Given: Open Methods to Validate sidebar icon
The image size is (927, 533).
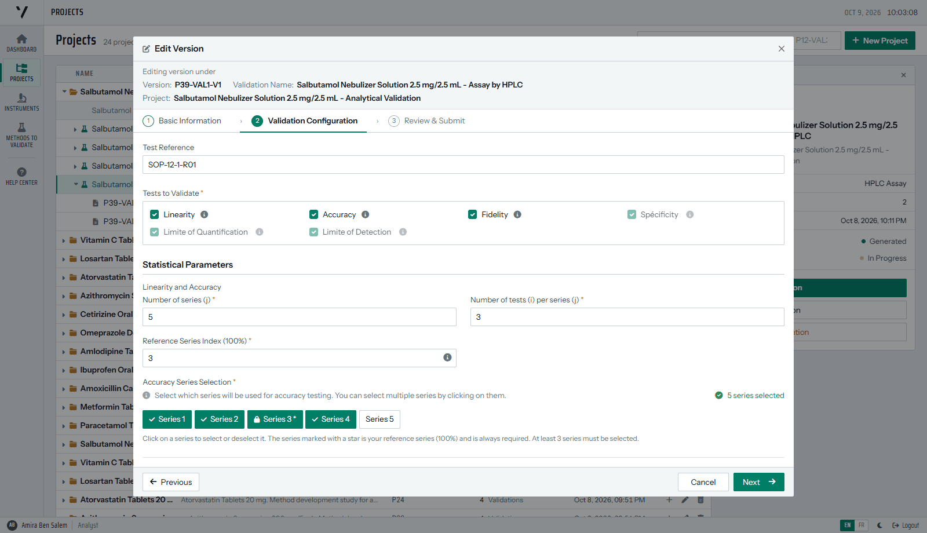Looking at the screenshot, I should tap(21, 134).
